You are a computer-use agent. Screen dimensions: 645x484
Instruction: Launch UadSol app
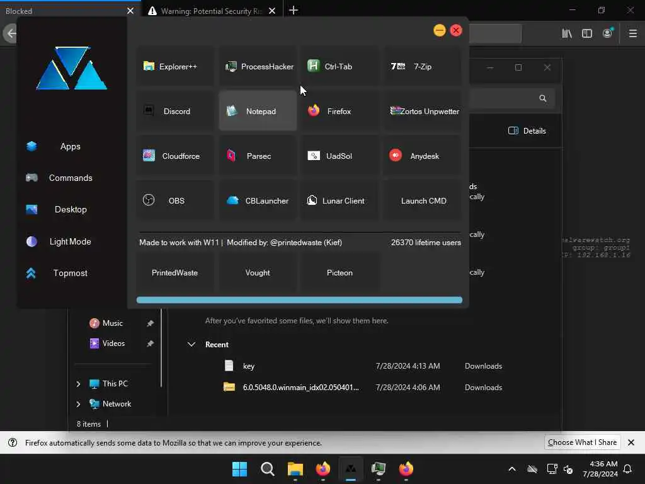(x=340, y=156)
